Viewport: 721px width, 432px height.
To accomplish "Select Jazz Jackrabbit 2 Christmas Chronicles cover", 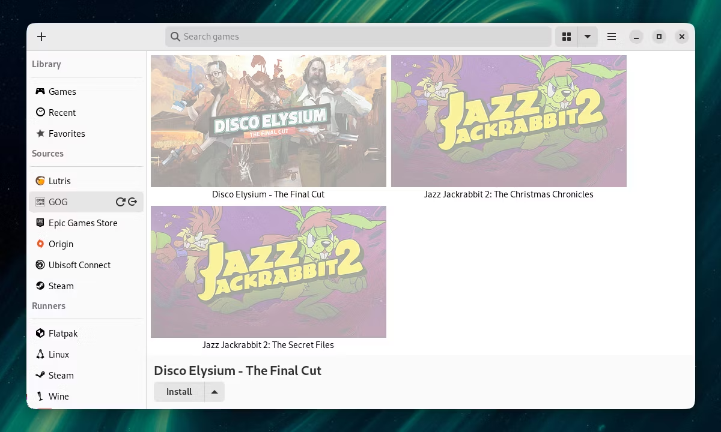I will coord(509,121).
